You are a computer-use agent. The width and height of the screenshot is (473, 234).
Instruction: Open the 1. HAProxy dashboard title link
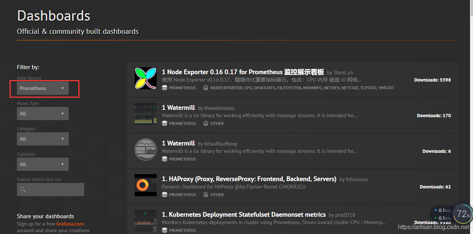(249, 179)
